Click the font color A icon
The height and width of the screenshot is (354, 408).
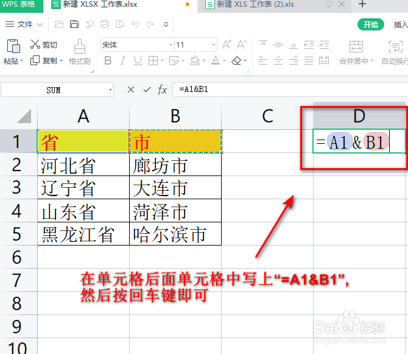tap(216, 60)
